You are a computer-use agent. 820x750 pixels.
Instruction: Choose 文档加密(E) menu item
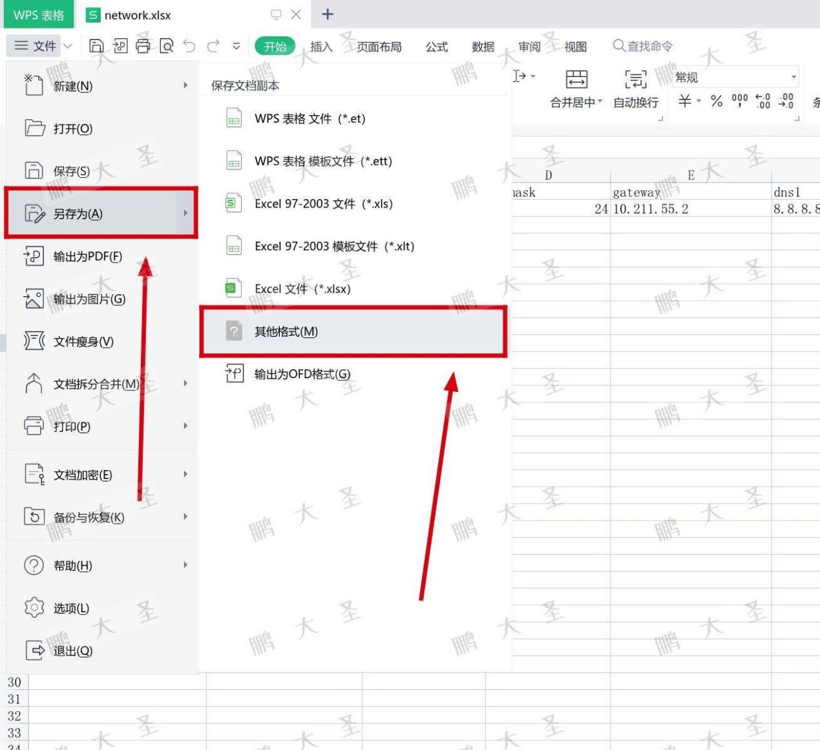[x=101, y=475]
